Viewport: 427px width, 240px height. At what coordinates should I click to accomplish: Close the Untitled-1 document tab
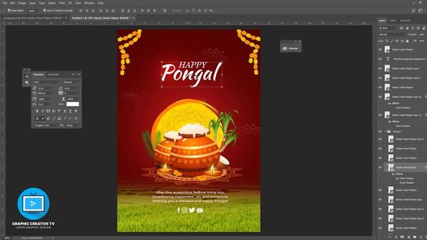tap(133, 18)
